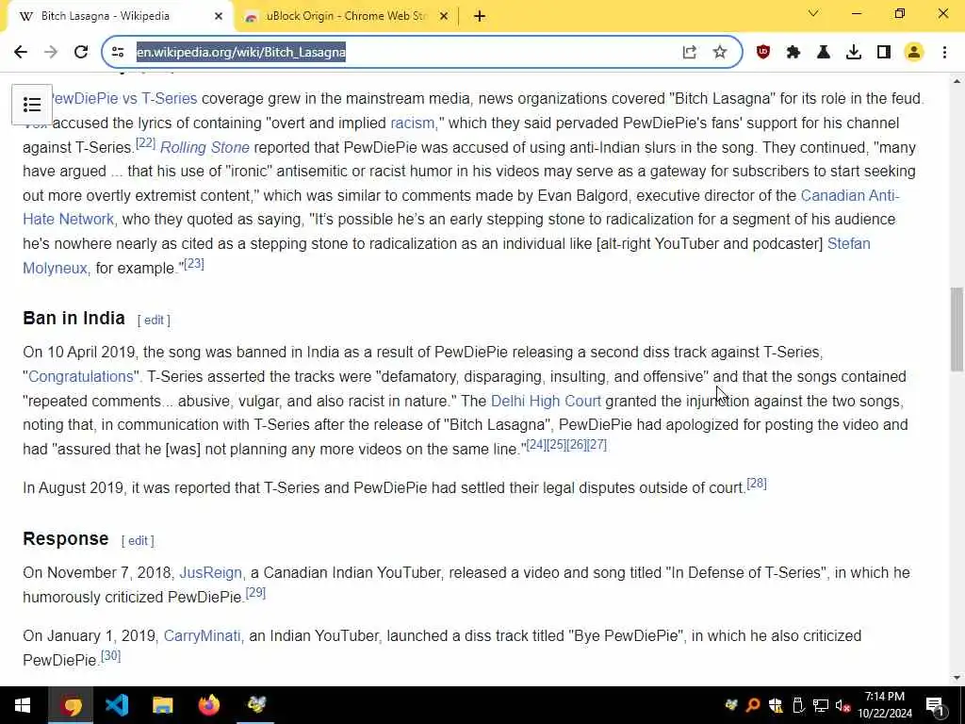The height and width of the screenshot is (724, 965).
Task: Open the PewDiePie vs T-Series link
Action: (123, 98)
